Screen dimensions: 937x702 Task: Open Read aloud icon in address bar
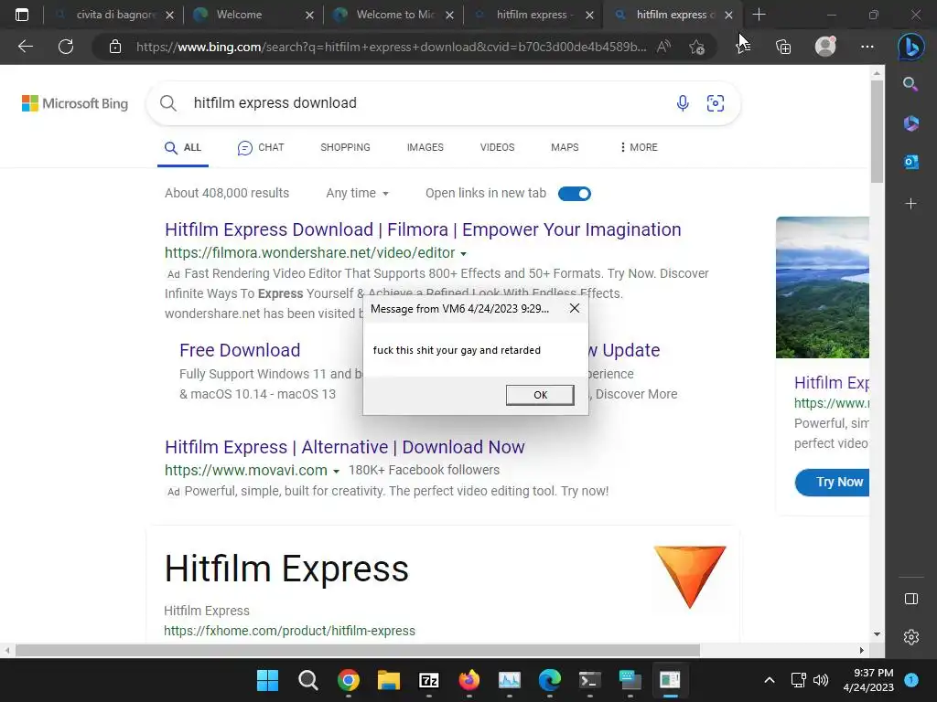point(663,47)
